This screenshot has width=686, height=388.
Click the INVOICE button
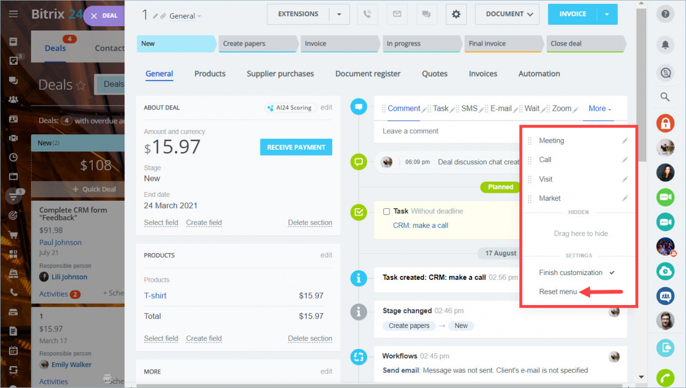[572, 14]
